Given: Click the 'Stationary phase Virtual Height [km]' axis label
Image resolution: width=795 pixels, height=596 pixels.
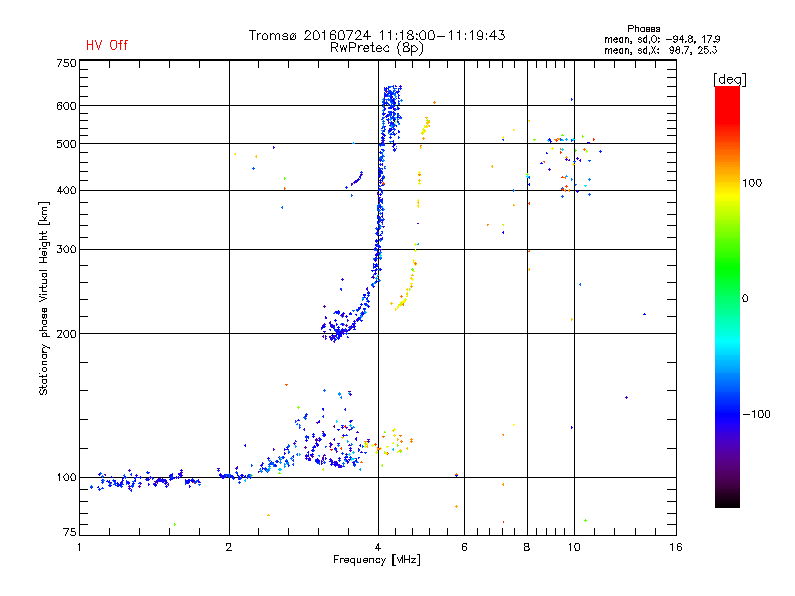Looking at the screenshot, I should click(x=44, y=298).
